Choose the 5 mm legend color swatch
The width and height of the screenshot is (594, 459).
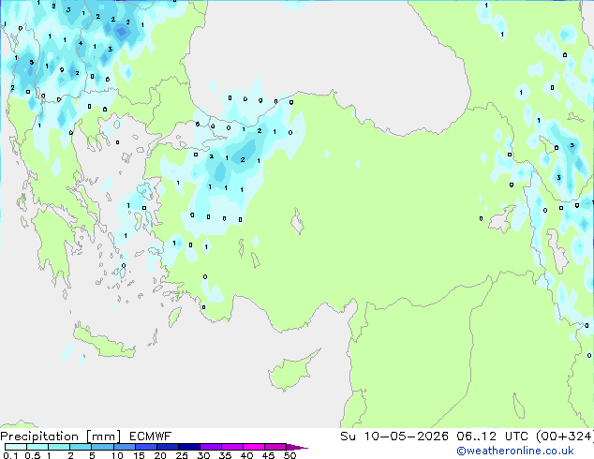point(102,447)
